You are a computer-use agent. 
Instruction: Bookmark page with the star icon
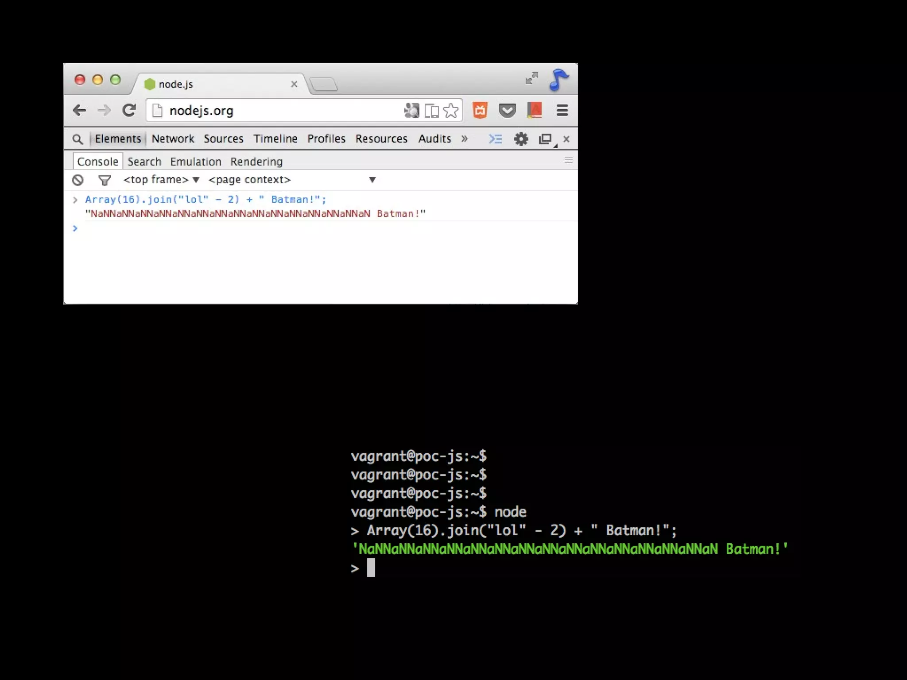(x=451, y=110)
